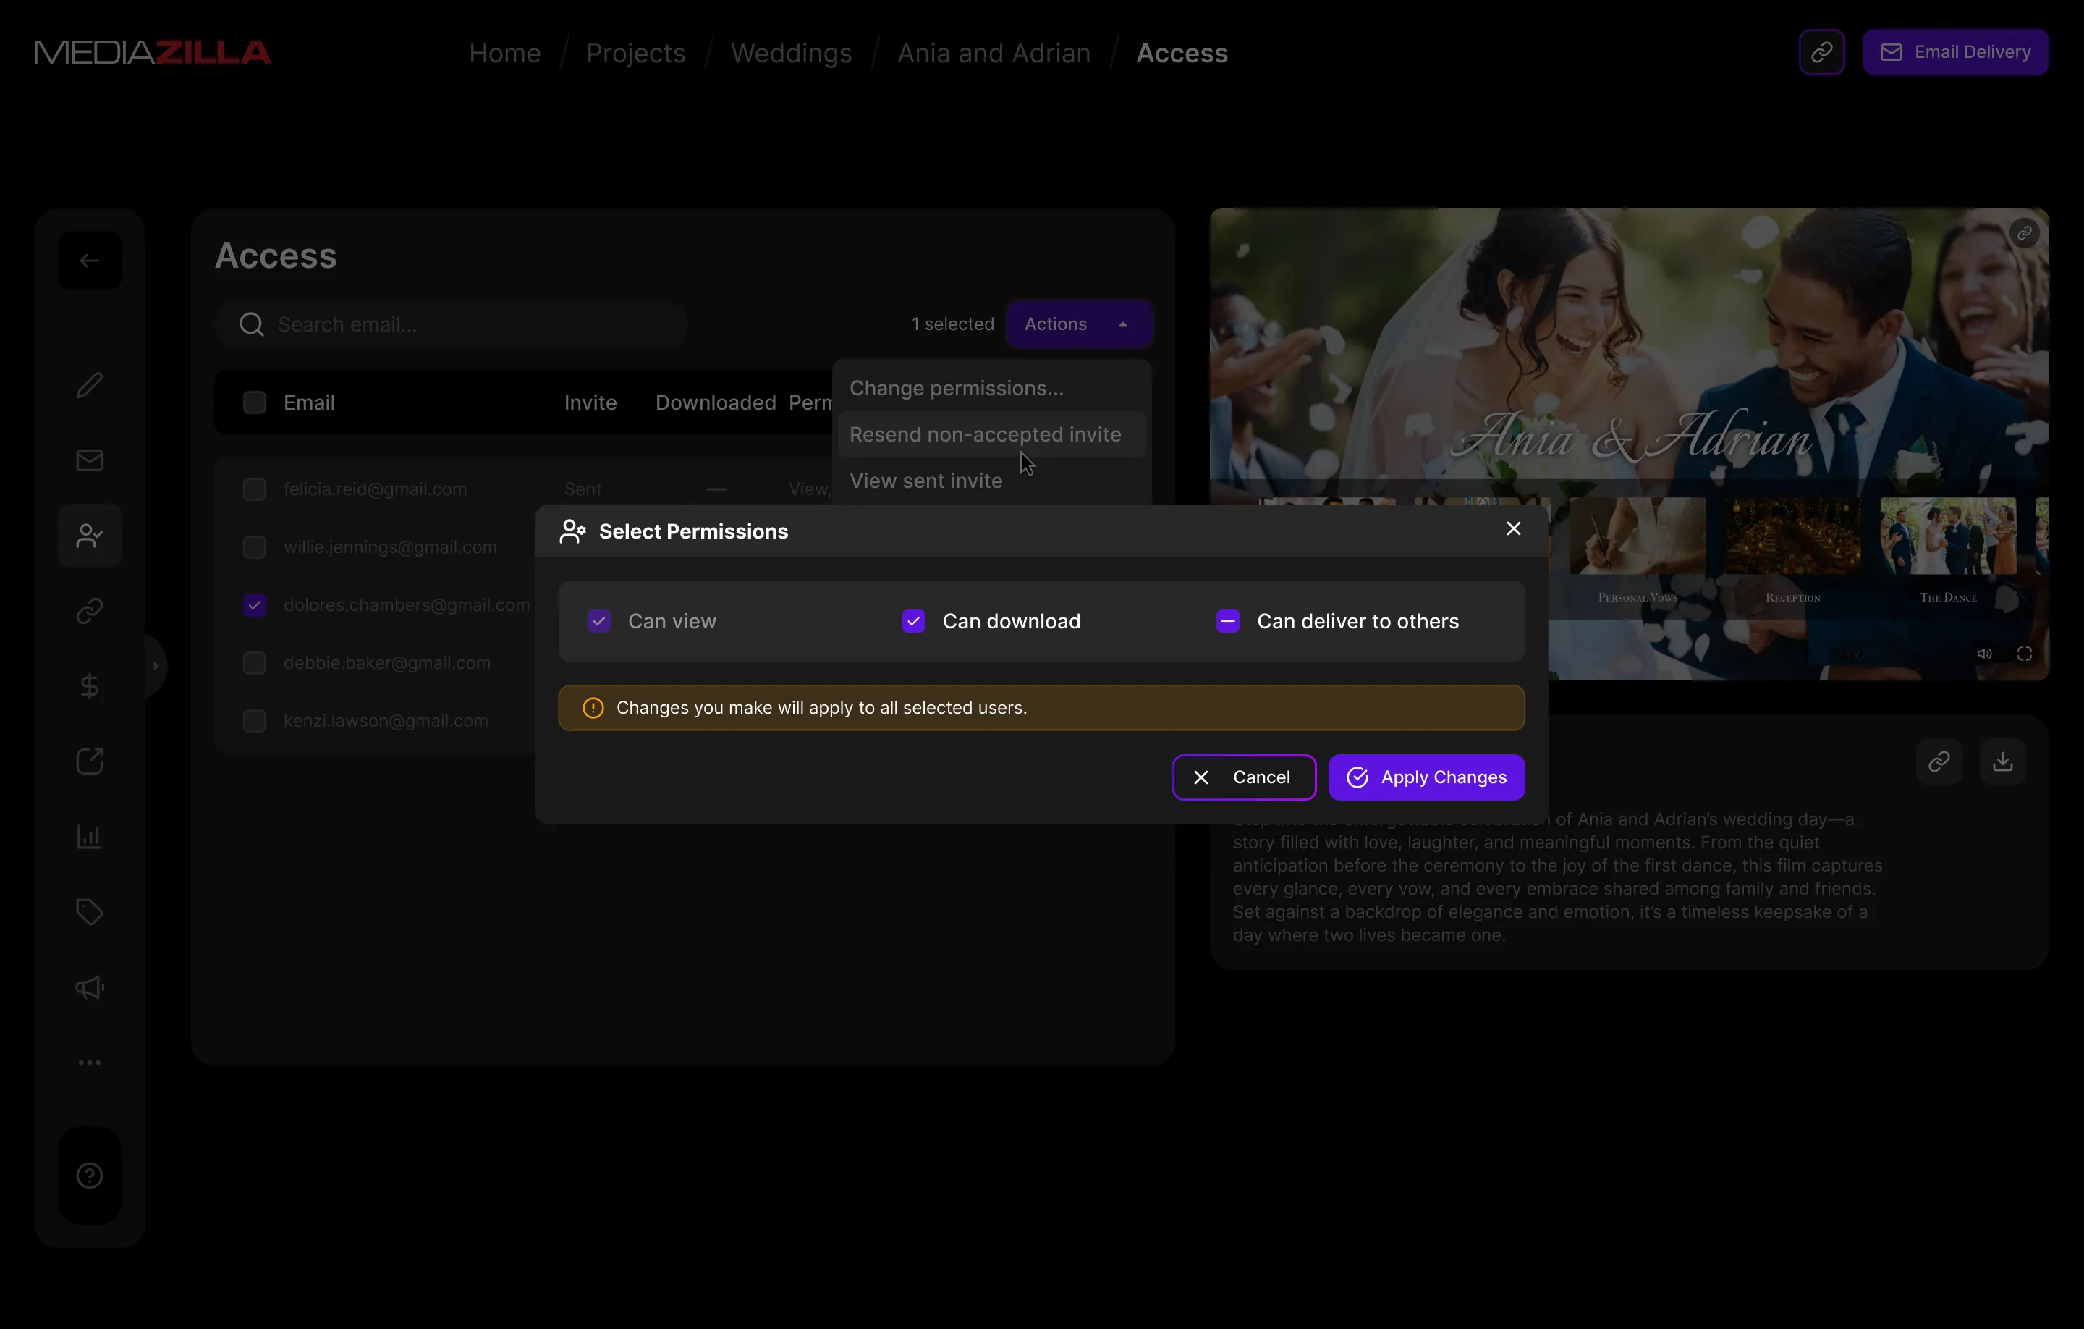2084x1329 pixels.
Task: Open the Email Delivery button
Action: (x=1955, y=51)
